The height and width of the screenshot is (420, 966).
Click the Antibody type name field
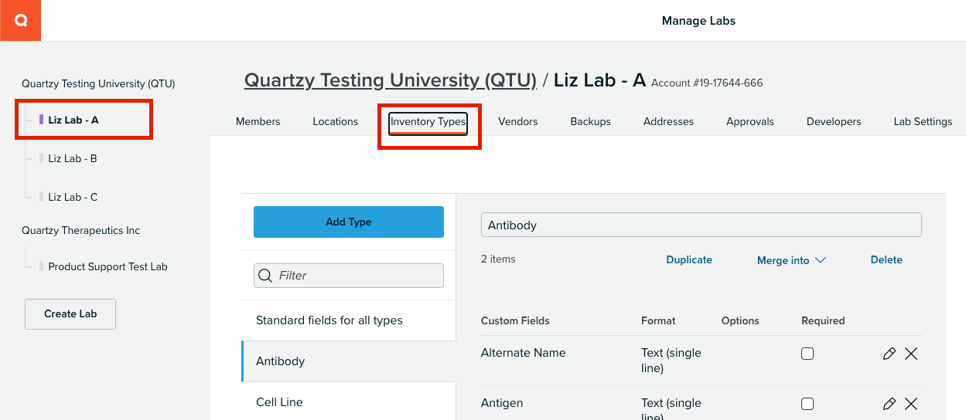pos(701,225)
